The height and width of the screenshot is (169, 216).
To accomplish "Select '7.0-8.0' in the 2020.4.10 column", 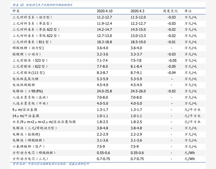I will pyautogui.click(x=102, y=97).
